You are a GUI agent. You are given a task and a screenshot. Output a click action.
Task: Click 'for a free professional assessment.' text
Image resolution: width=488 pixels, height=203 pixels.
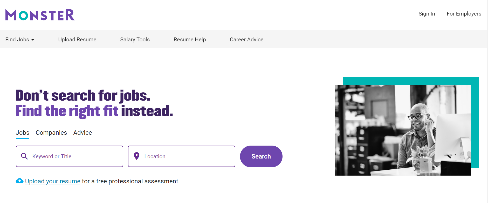[131, 181]
